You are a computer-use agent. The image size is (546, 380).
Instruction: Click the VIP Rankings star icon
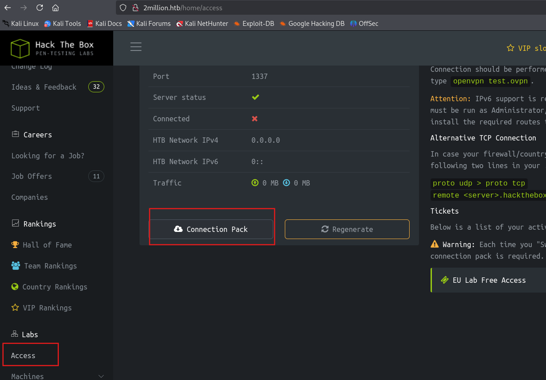click(15, 307)
